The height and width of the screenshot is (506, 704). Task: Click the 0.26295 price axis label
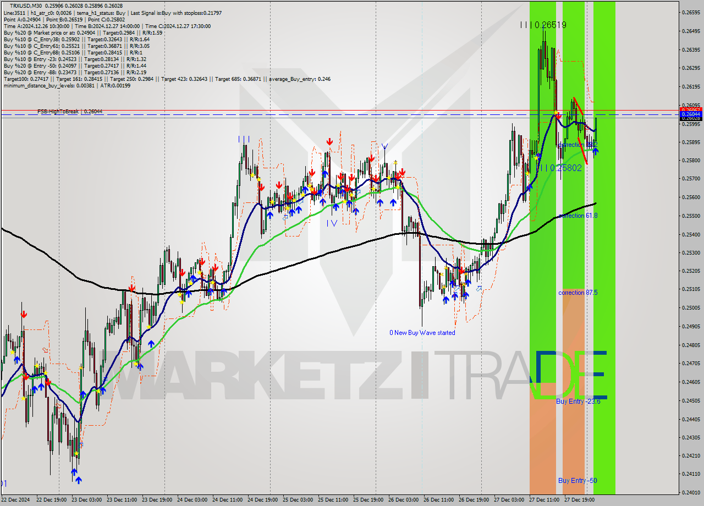pos(690,68)
